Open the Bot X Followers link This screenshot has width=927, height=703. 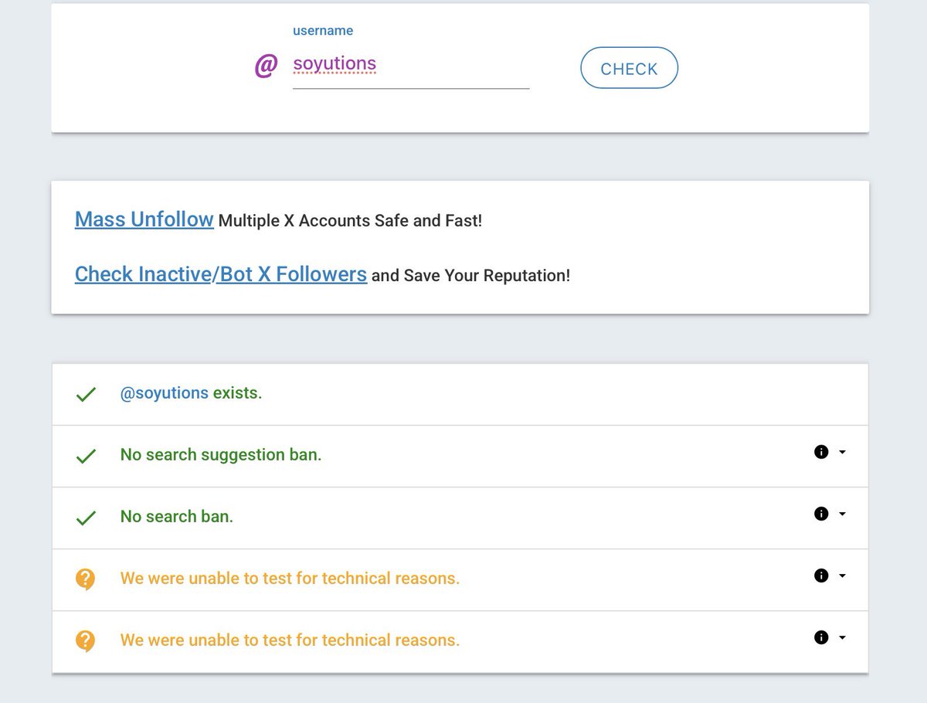[x=292, y=274]
